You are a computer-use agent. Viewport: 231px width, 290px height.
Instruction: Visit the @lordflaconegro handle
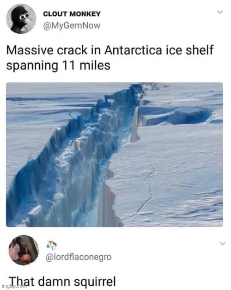pos(79,257)
